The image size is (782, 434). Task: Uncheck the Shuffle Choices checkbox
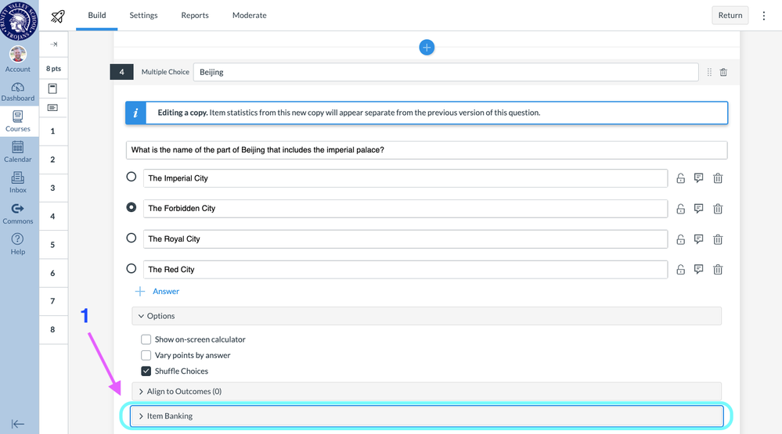click(146, 371)
